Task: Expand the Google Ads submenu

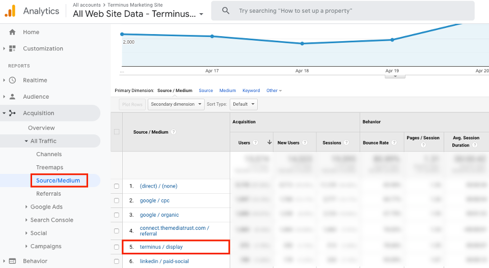Action: tap(26, 206)
